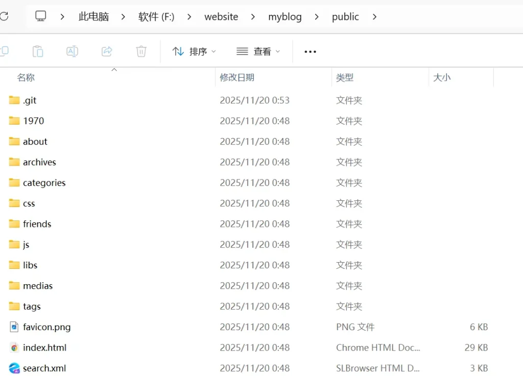
Task: Open the 排序 sort dropdown
Action: click(194, 51)
